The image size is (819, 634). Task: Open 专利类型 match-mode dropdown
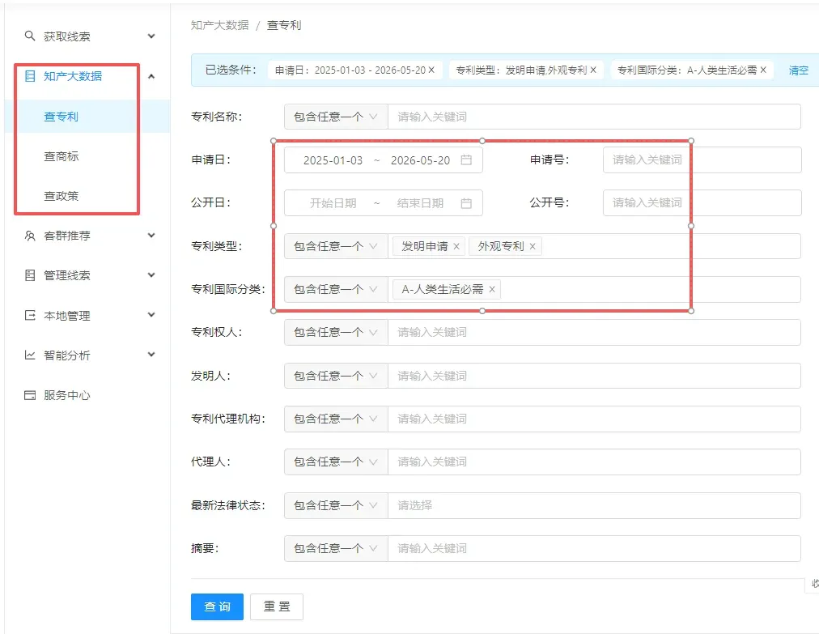point(336,246)
